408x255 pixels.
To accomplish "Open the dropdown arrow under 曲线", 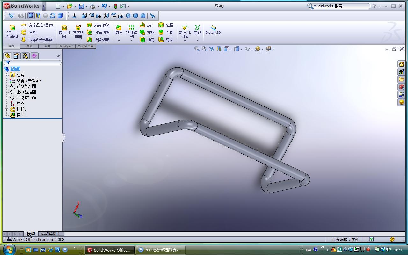I will (x=197, y=41).
